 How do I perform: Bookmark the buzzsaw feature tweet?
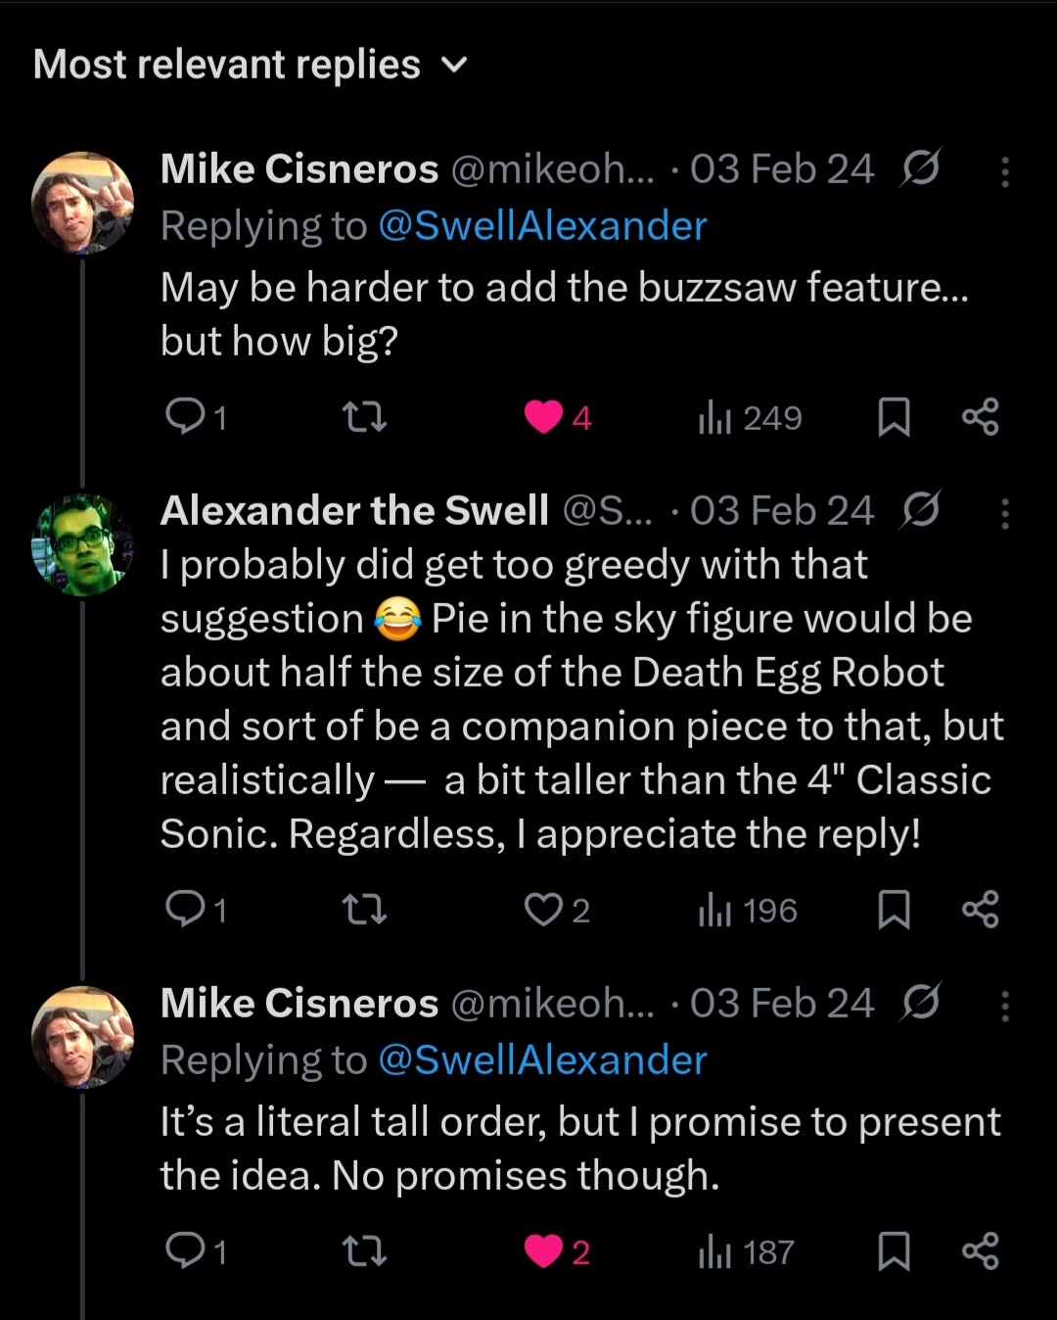coord(894,417)
